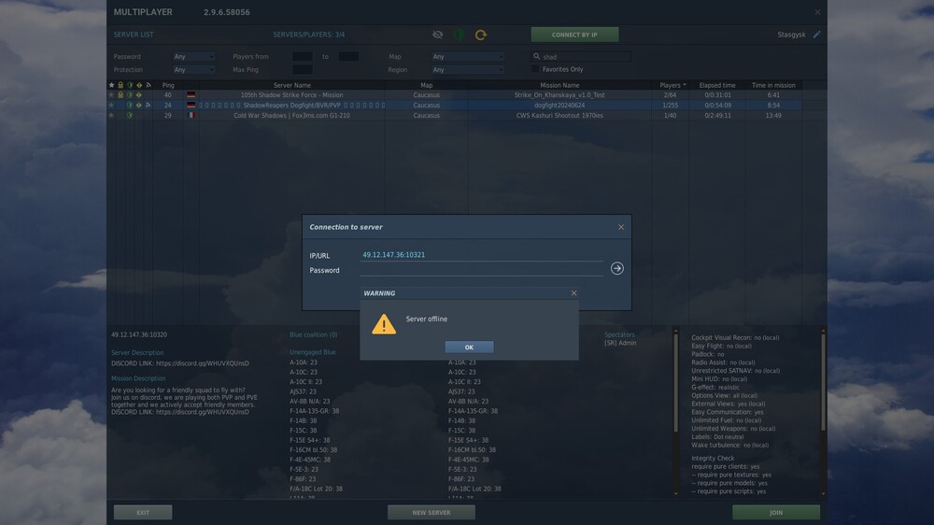Click the CWS Kashuri Shootout 1970ies mission cell
934x525 pixels.
click(x=559, y=115)
